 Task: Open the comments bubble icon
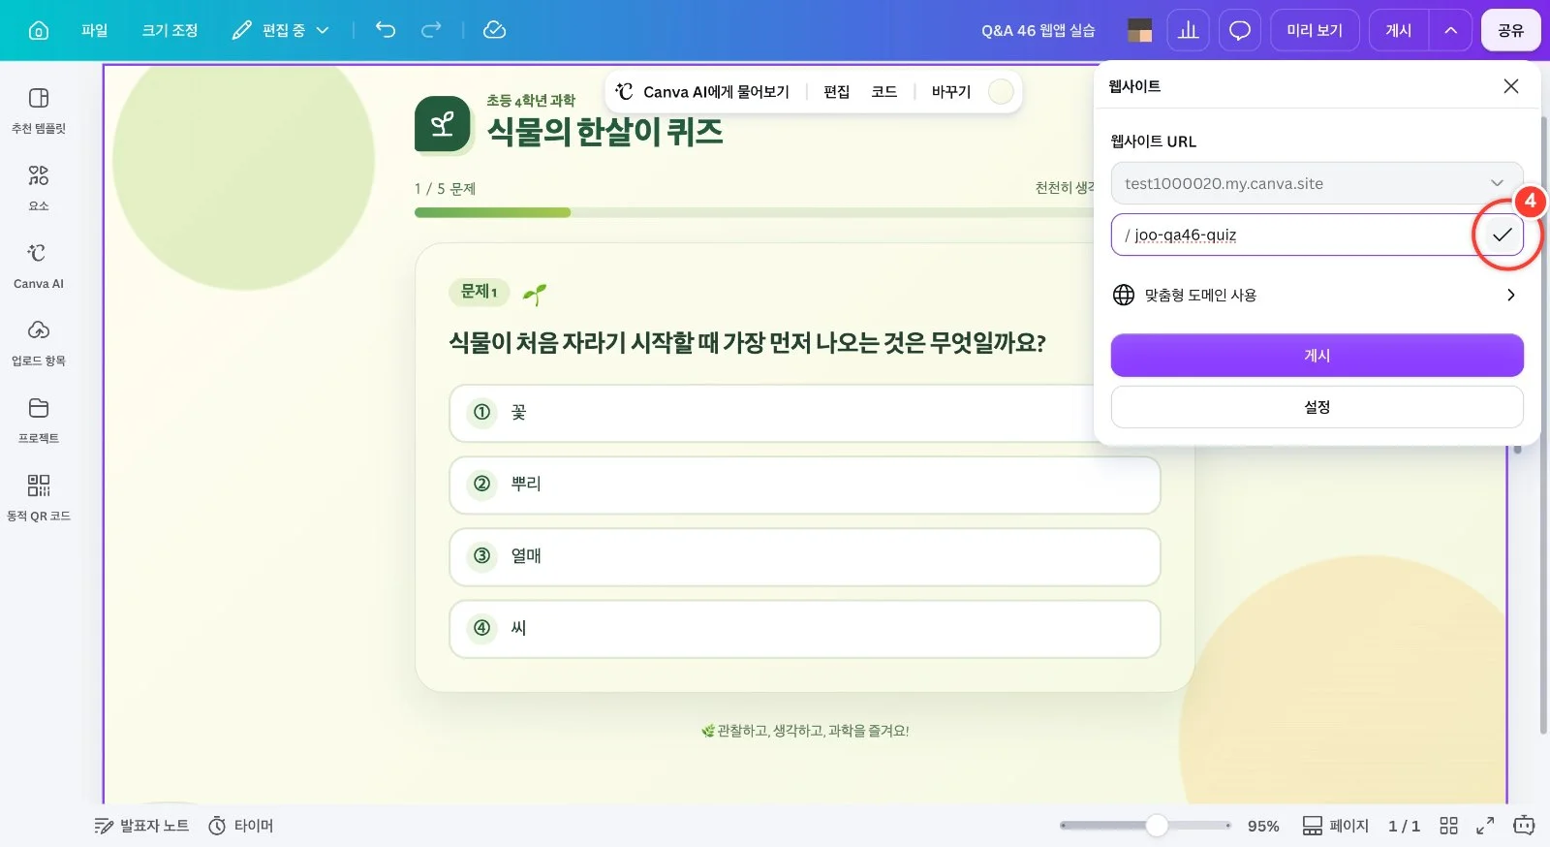click(1240, 30)
